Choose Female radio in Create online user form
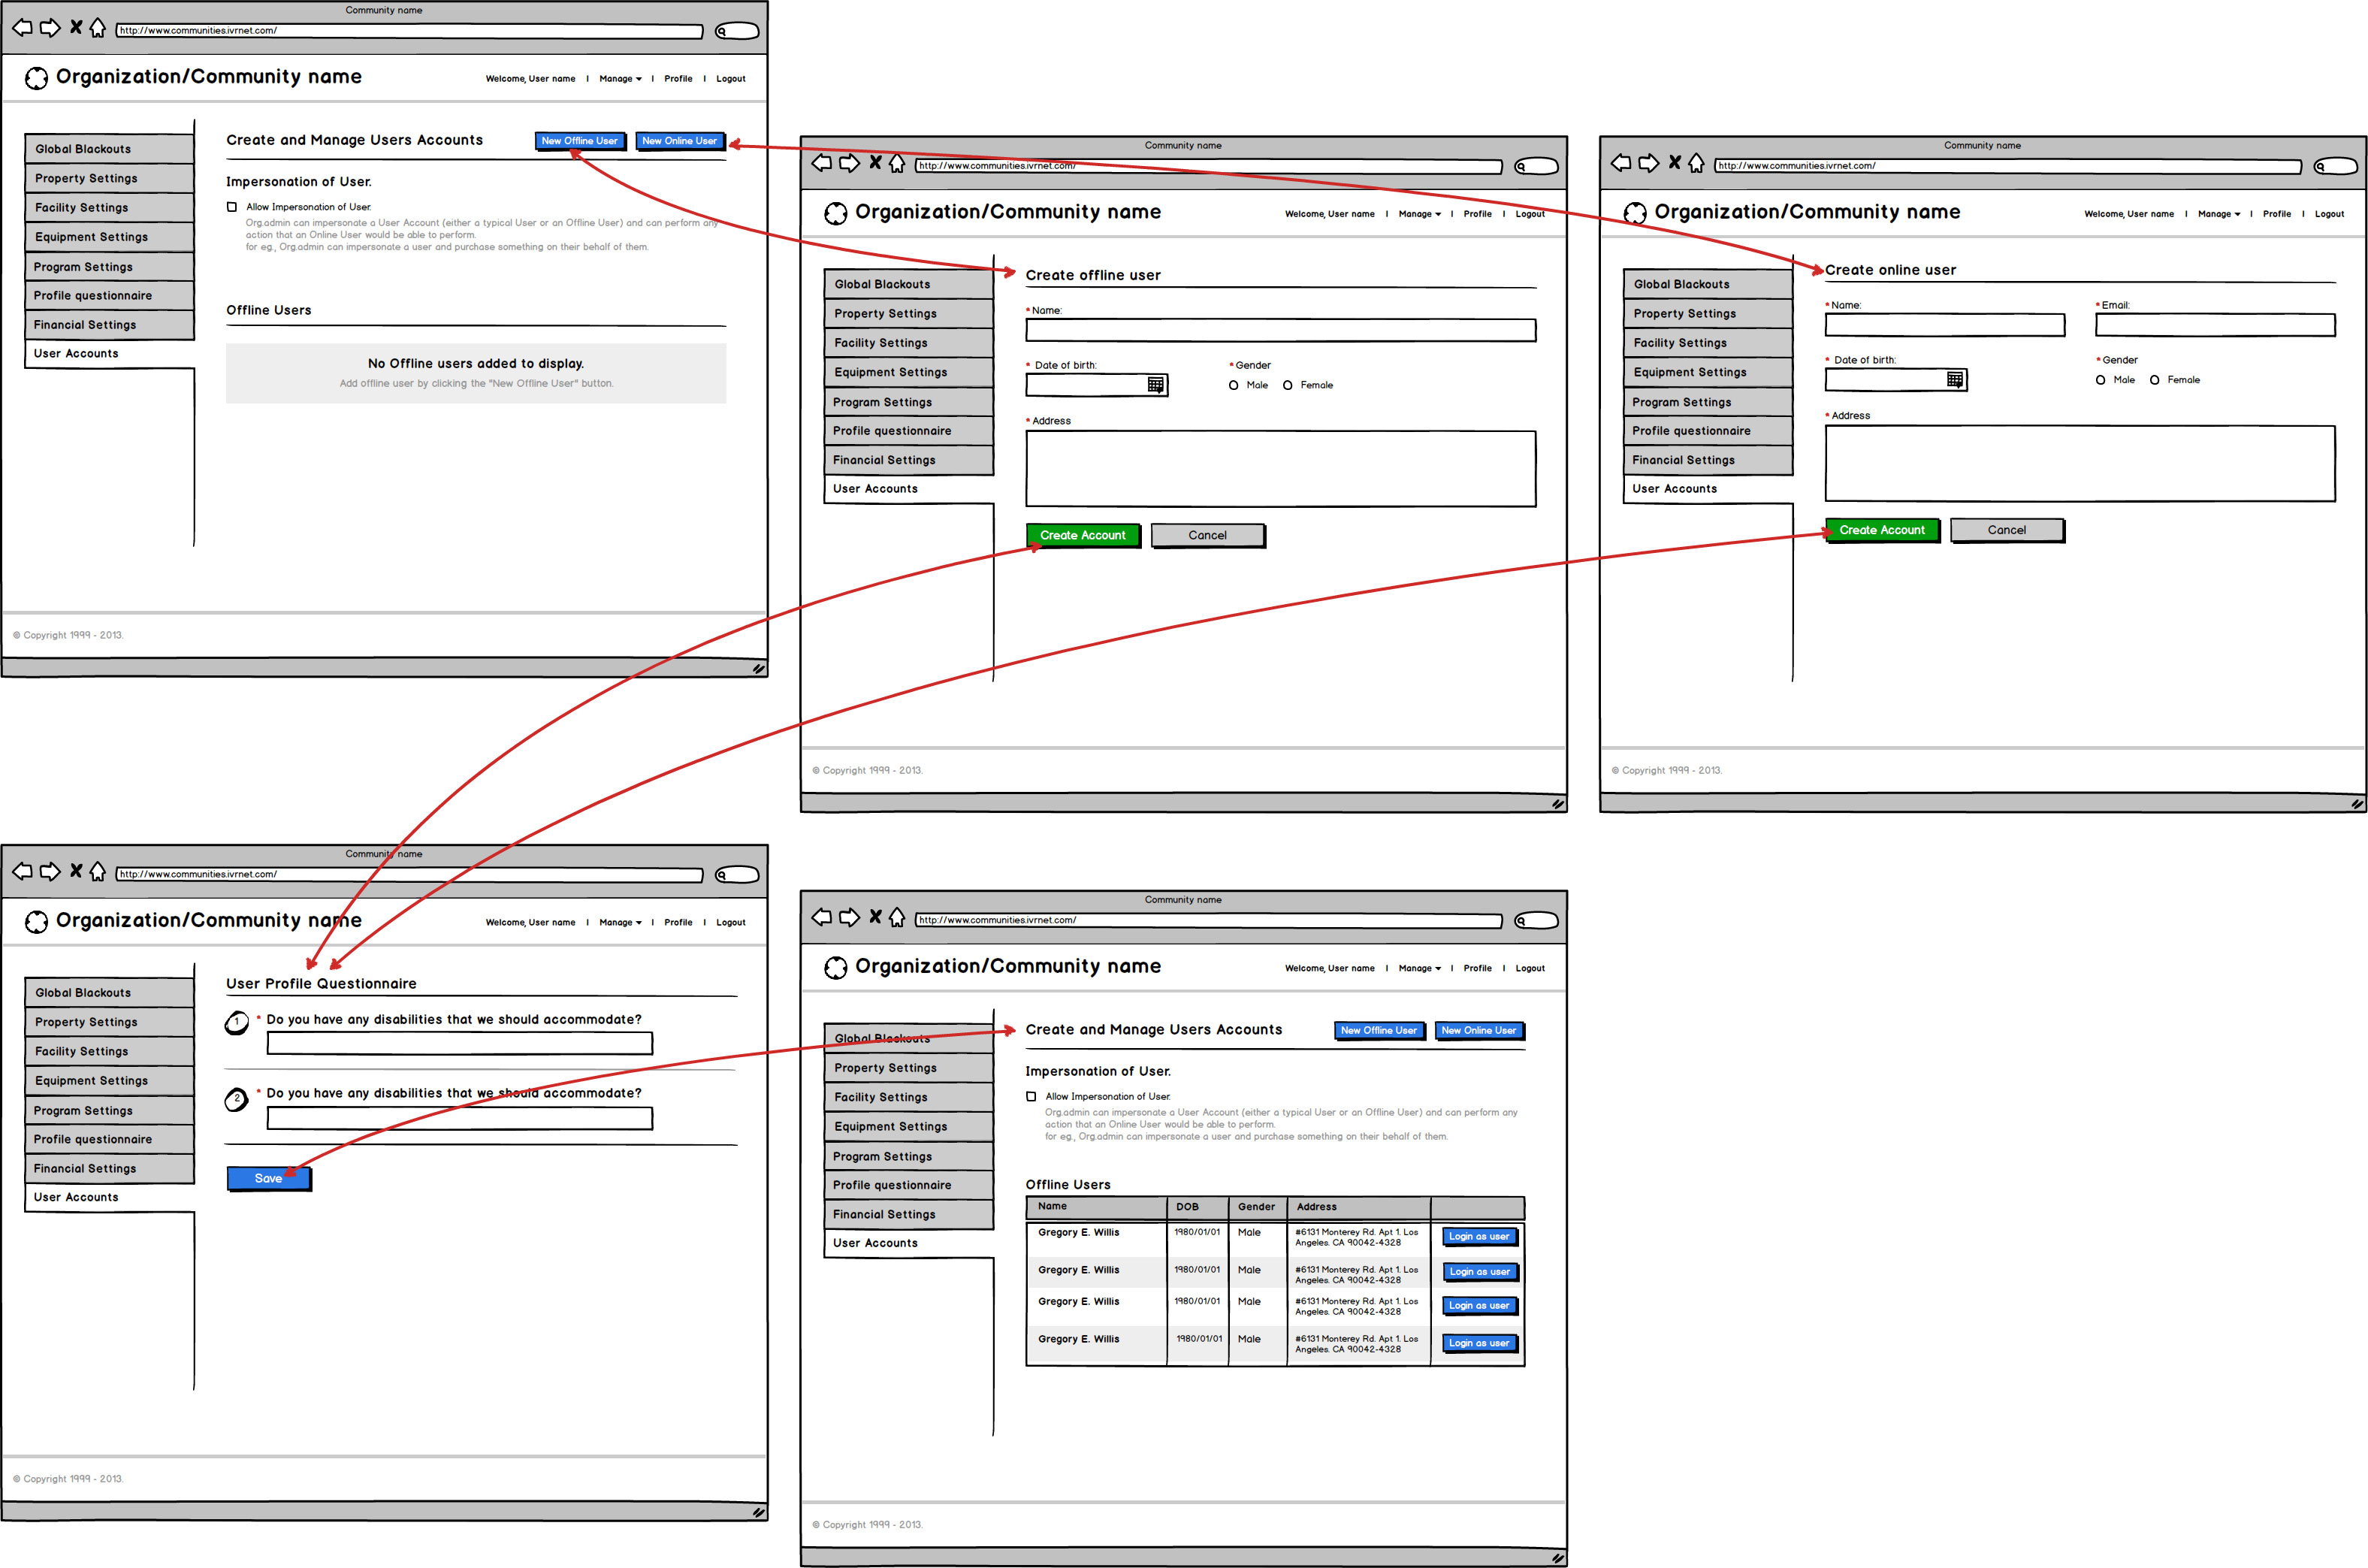The width and height of the screenshot is (2368, 1568). pos(2154,380)
